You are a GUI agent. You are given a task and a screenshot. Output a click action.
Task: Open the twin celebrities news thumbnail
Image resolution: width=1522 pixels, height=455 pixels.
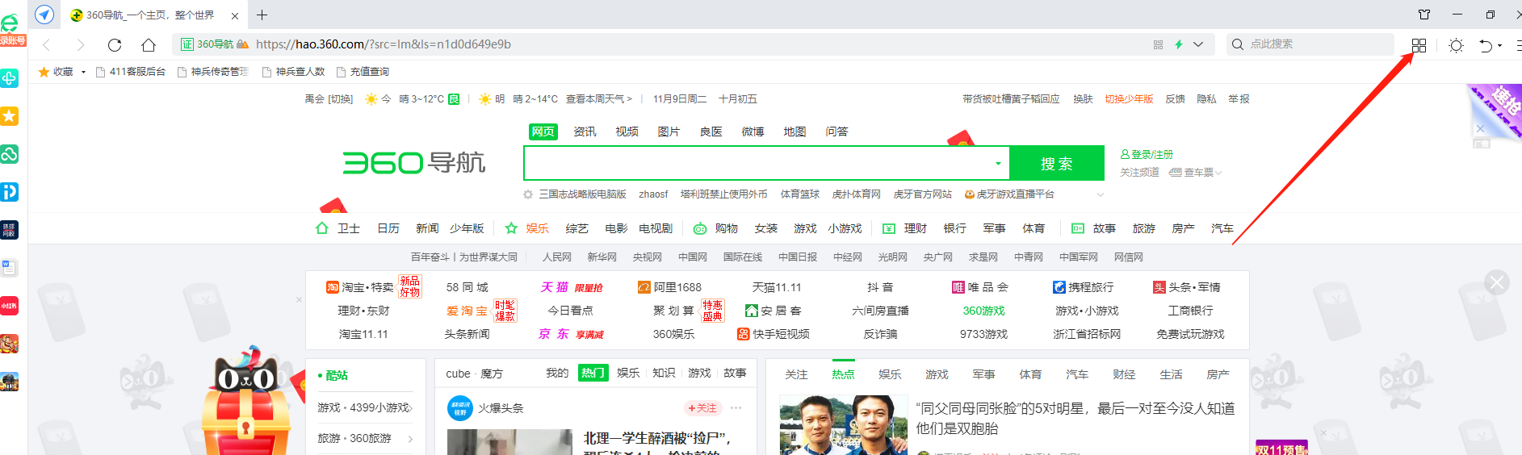tap(843, 425)
